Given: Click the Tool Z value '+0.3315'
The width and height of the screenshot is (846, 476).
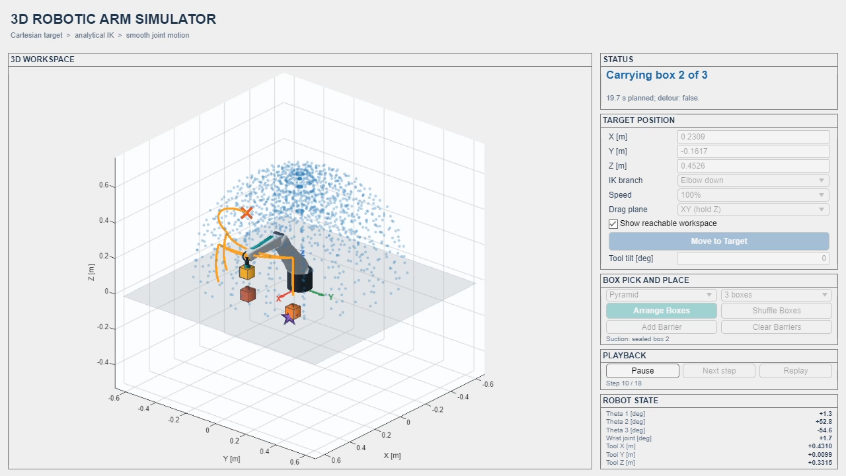Looking at the screenshot, I should coord(820,463).
